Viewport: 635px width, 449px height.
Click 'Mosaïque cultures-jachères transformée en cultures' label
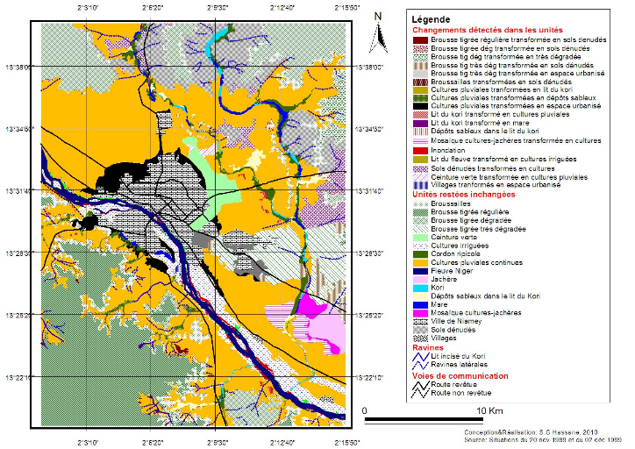[516, 141]
